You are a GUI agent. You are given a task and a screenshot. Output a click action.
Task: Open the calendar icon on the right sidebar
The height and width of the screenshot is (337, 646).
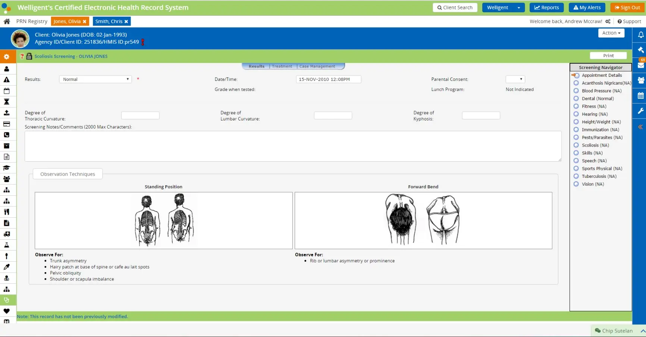[641, 95]
